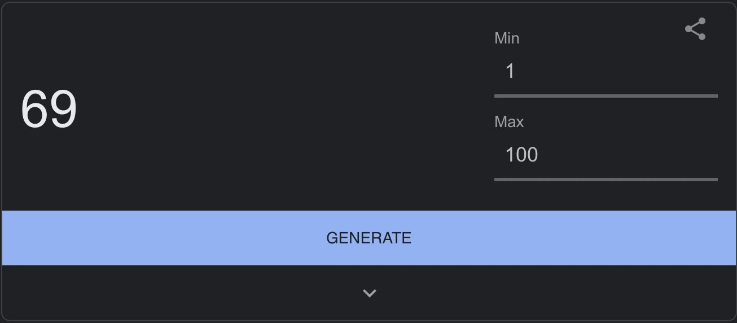Select the value 100 in Max
This screenshot has width=737, height=323.
(x=521, y=155)
